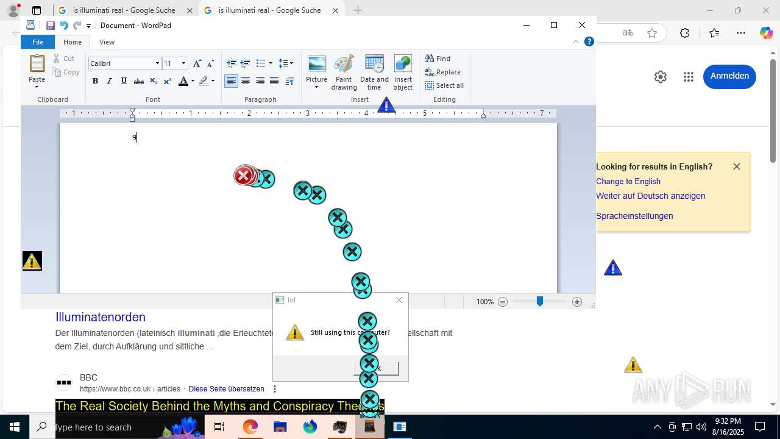Click the Find button in Editing group

pos(438,59)
